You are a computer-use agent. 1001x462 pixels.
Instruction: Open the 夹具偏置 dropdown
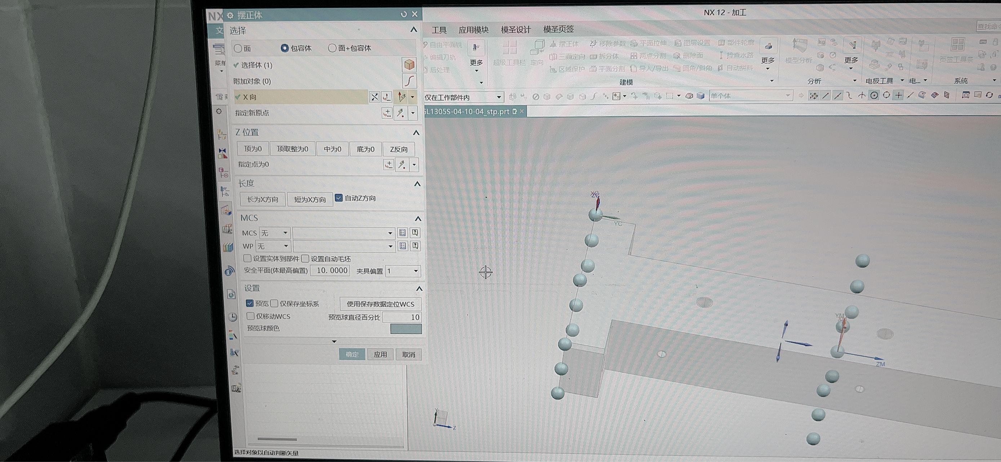402,271
